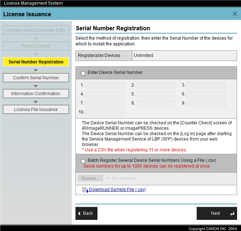Click serial number input field 2
241x231 pixels.
pos(155,85)
